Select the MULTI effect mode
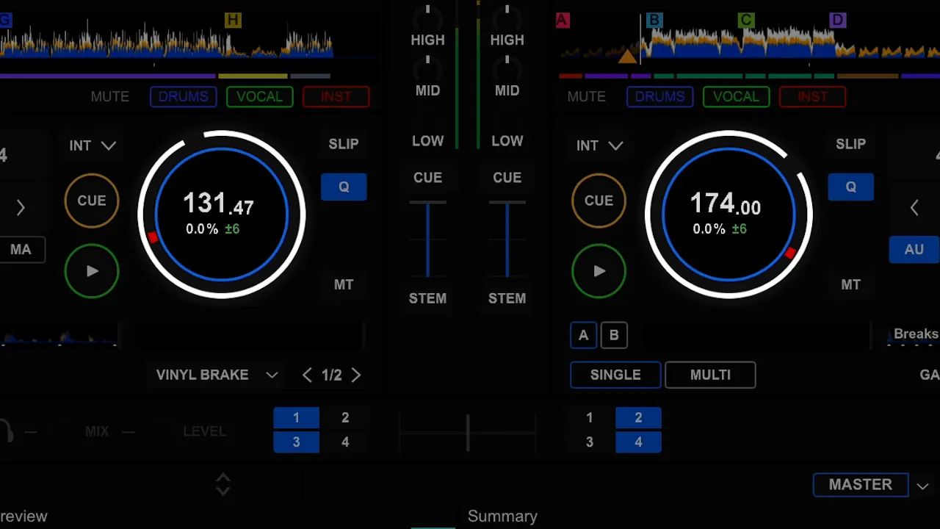Screen dimensions: 940x529 coord(710,375)
